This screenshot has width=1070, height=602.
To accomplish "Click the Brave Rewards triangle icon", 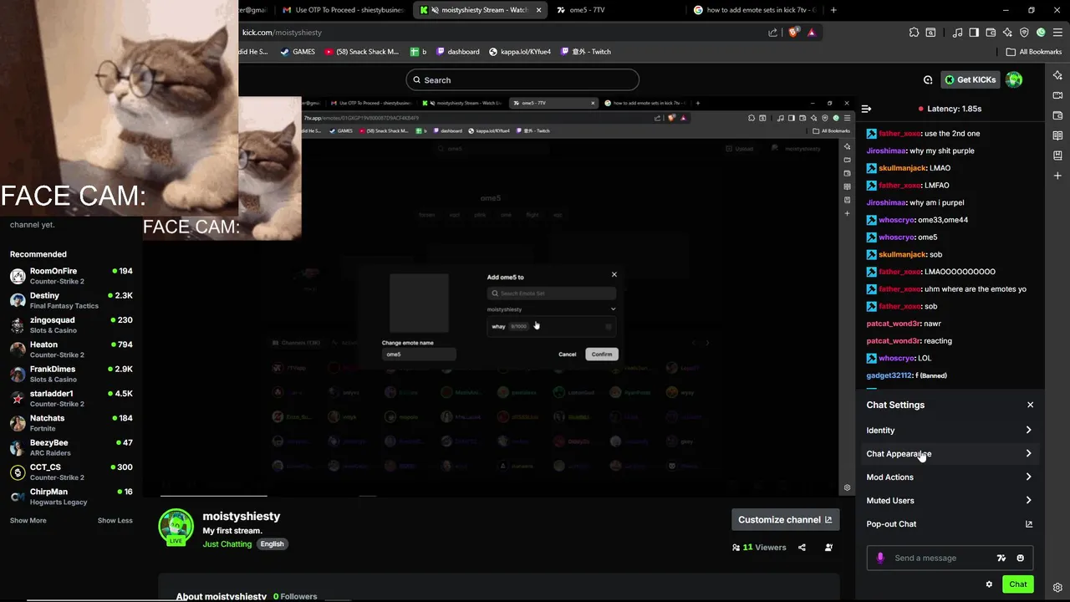I will (811, 33).
